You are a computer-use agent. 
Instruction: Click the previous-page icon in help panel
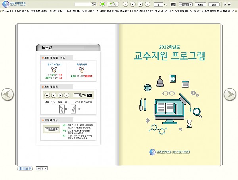click(54, 95)
